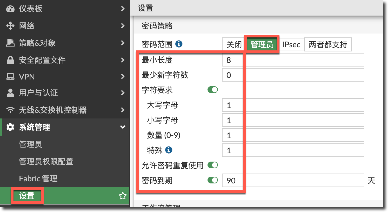Click the User & Authentication person icon
This screenshot has height=212, width=388.
tap(10, 93)
